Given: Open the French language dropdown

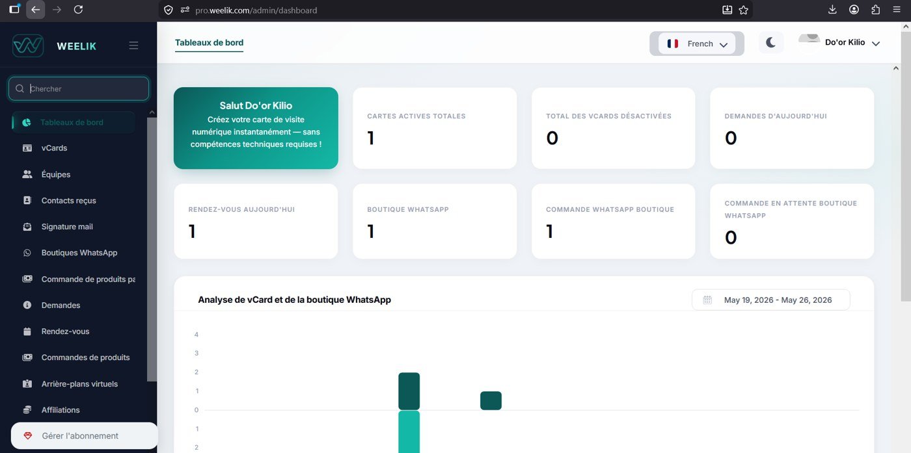Looking at the screenshot, I should click(697, 44).
